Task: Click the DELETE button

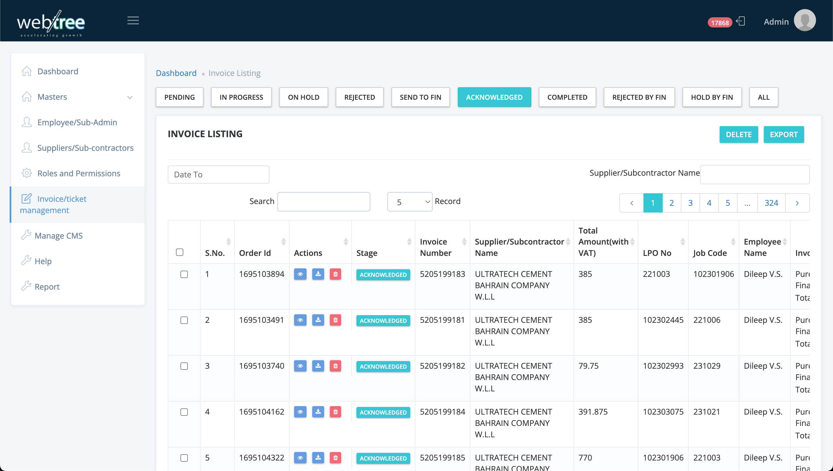Action: [739, 135]
